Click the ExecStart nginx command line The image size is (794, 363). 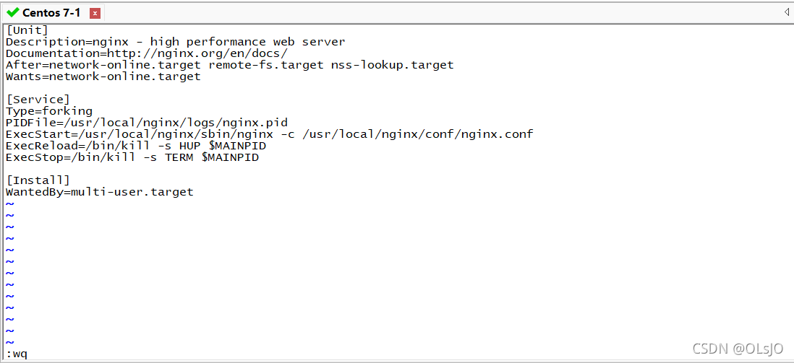[x=270, y=134]
